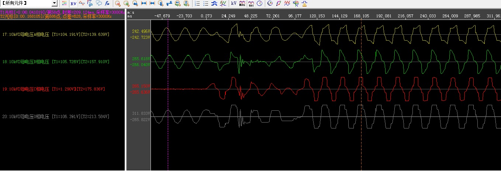Click the red-blue waveform overlay icon
This screenshot has width=501, height=172.
[x=82, y=3]
